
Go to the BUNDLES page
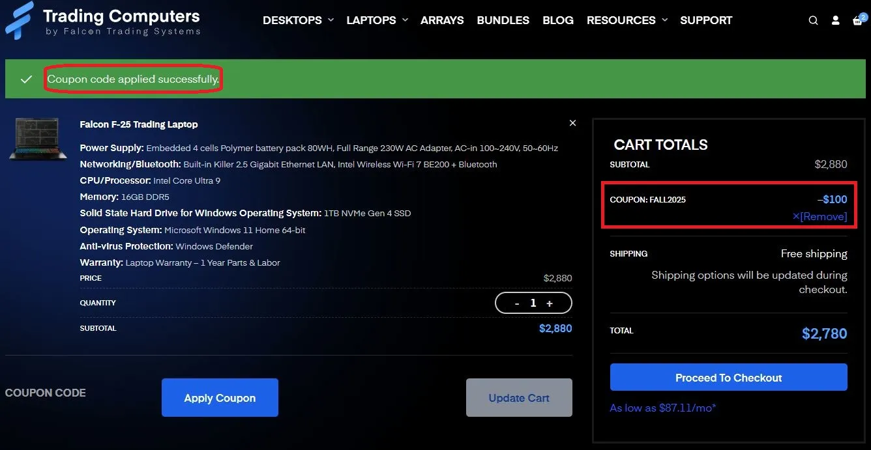coord(503,20)
